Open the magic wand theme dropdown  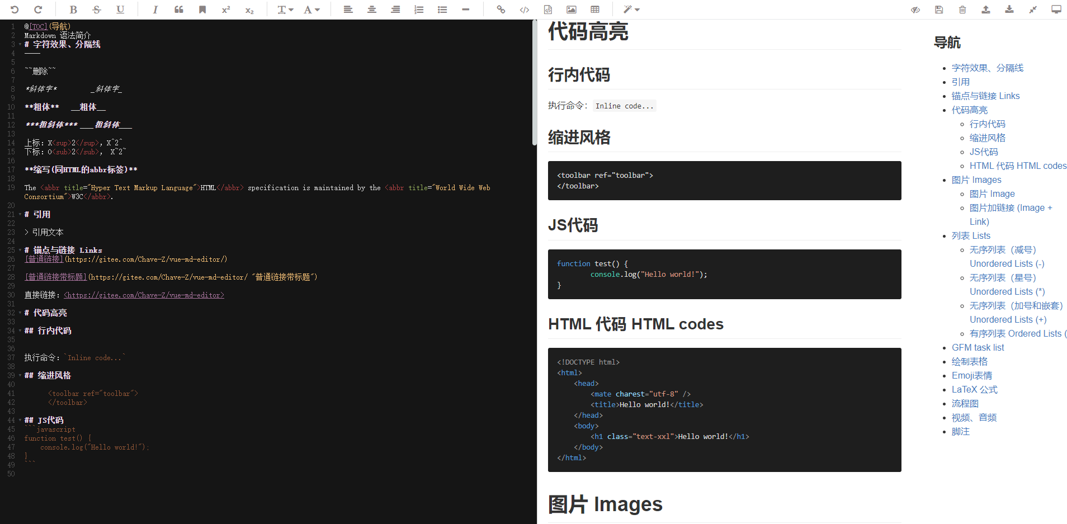pyautogui.click(x=631, y=10)
